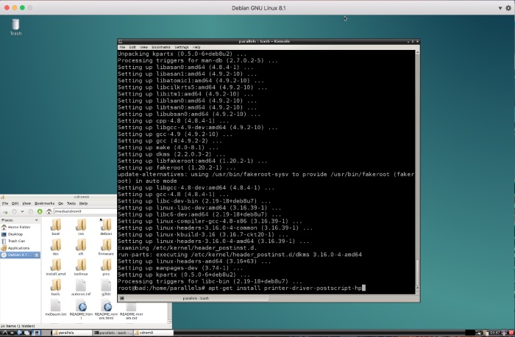Click the Home icon in file manager toolbar
515x337 pixels.
pyautogui.click(x=49, y=211)
